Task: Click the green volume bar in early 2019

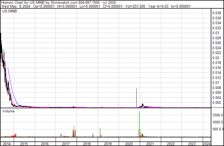Action: tap(100, 132)
